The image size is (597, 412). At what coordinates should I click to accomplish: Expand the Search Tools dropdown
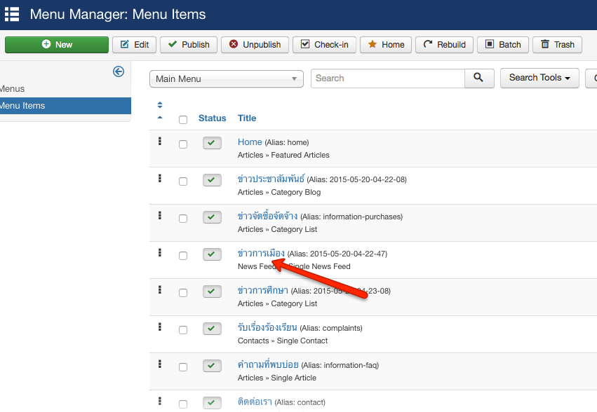tap(539, 78)
